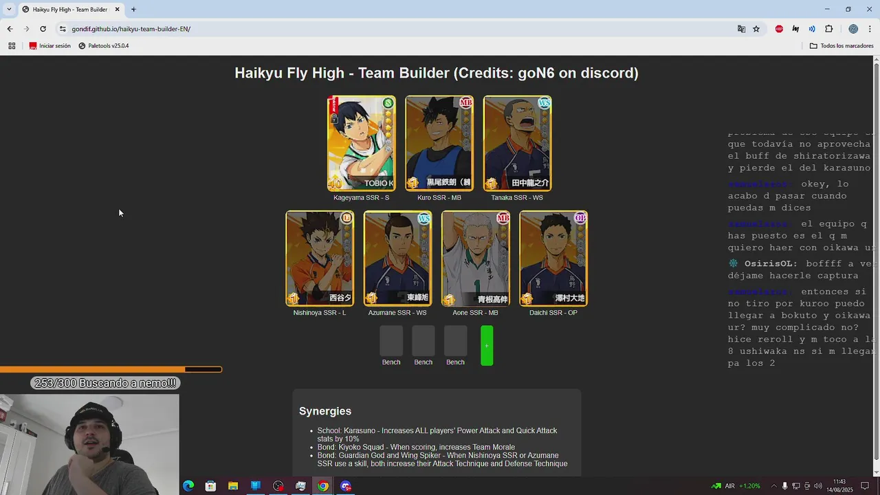Select the Tanaka SSR - WS card

(x=518, y=143)
